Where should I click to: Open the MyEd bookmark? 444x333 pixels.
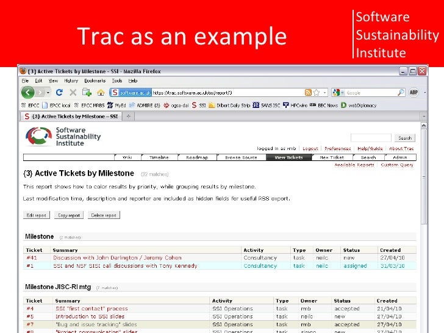pyautogui.click(x=116, y=106)
